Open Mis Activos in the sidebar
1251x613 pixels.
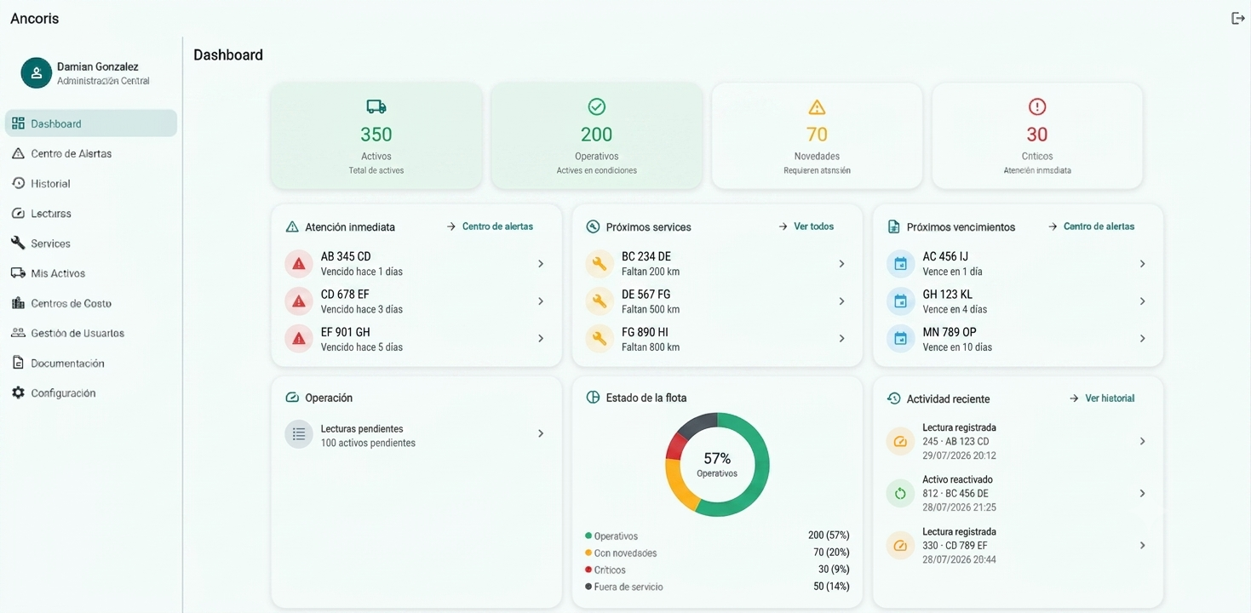pos(91,273)
